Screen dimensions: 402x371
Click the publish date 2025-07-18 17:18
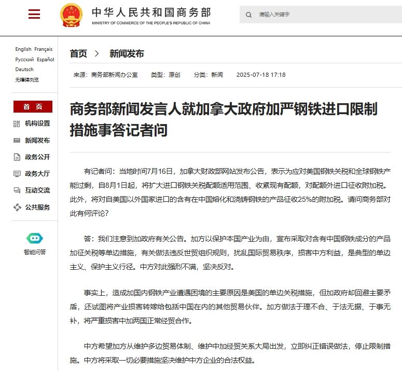[261, 75]
